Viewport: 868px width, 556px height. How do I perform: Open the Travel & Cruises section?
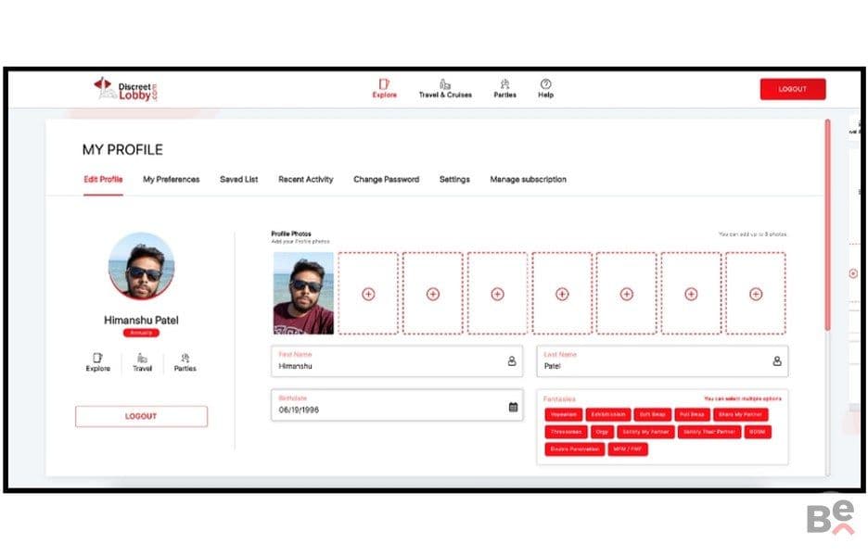point(445,89)
